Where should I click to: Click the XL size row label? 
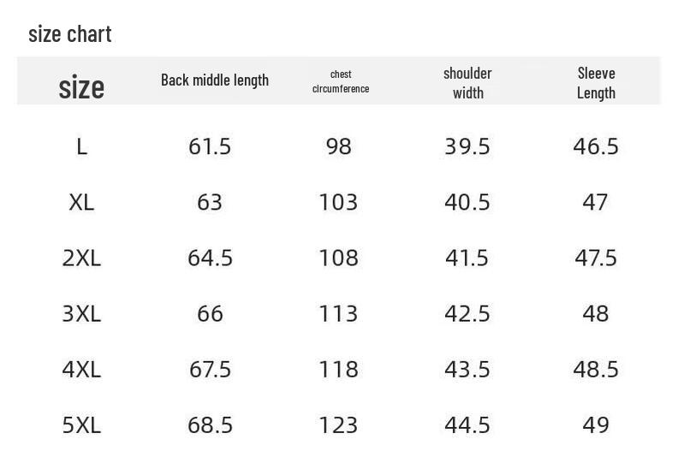(81, 202)
